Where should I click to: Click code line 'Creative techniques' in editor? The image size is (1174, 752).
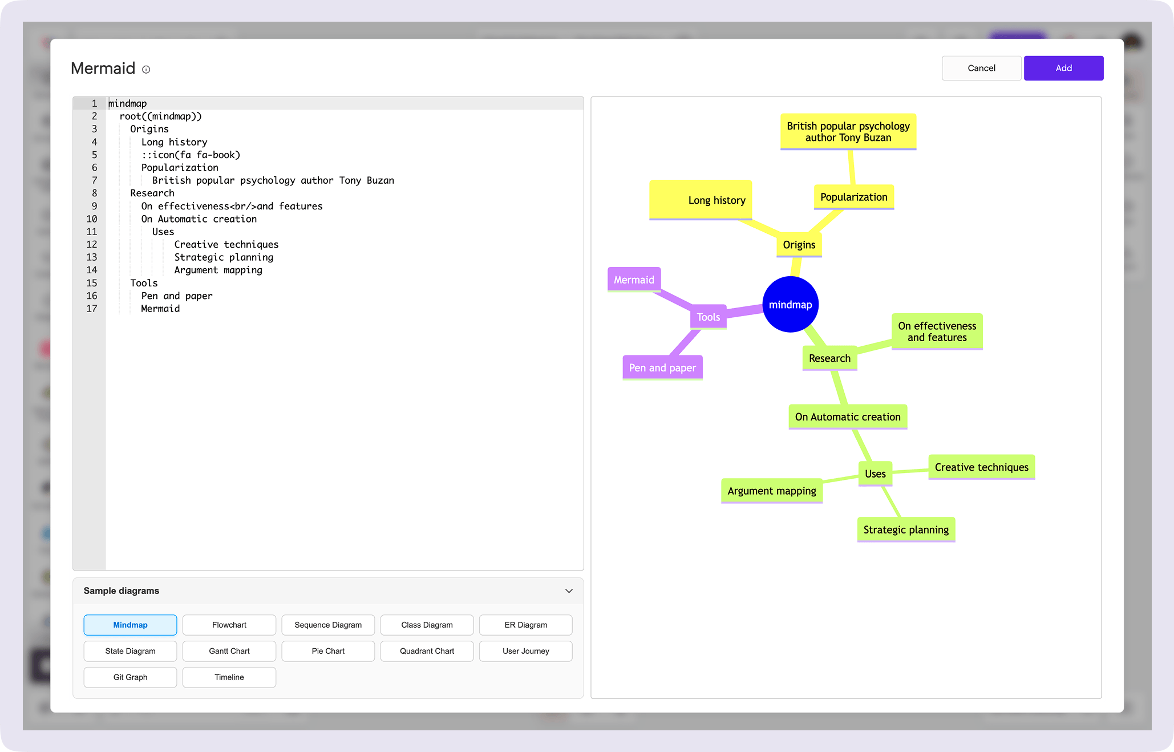pos(226,244)
